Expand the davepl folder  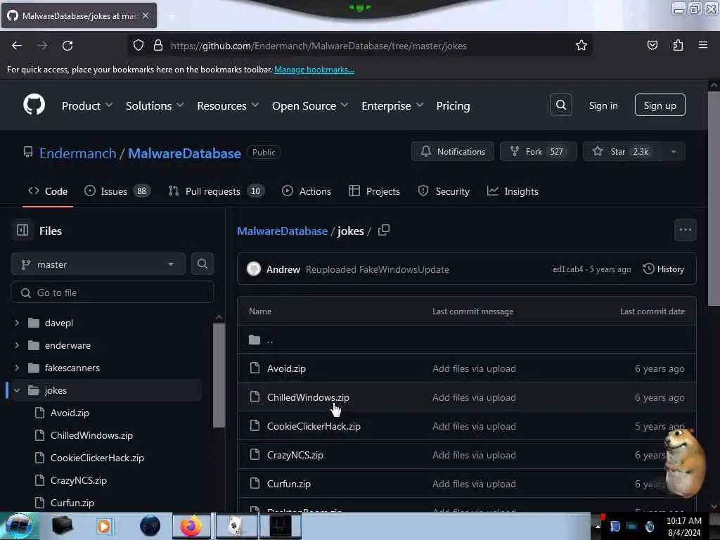17,323
